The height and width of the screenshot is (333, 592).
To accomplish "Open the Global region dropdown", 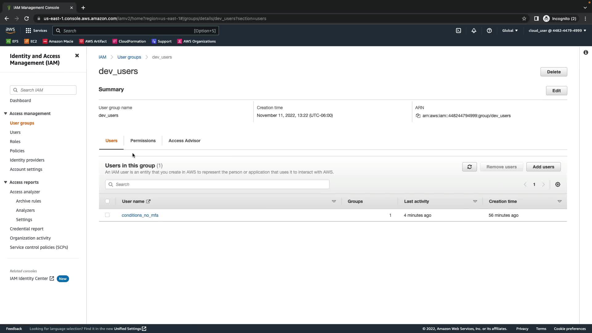I will pos(510,31).
